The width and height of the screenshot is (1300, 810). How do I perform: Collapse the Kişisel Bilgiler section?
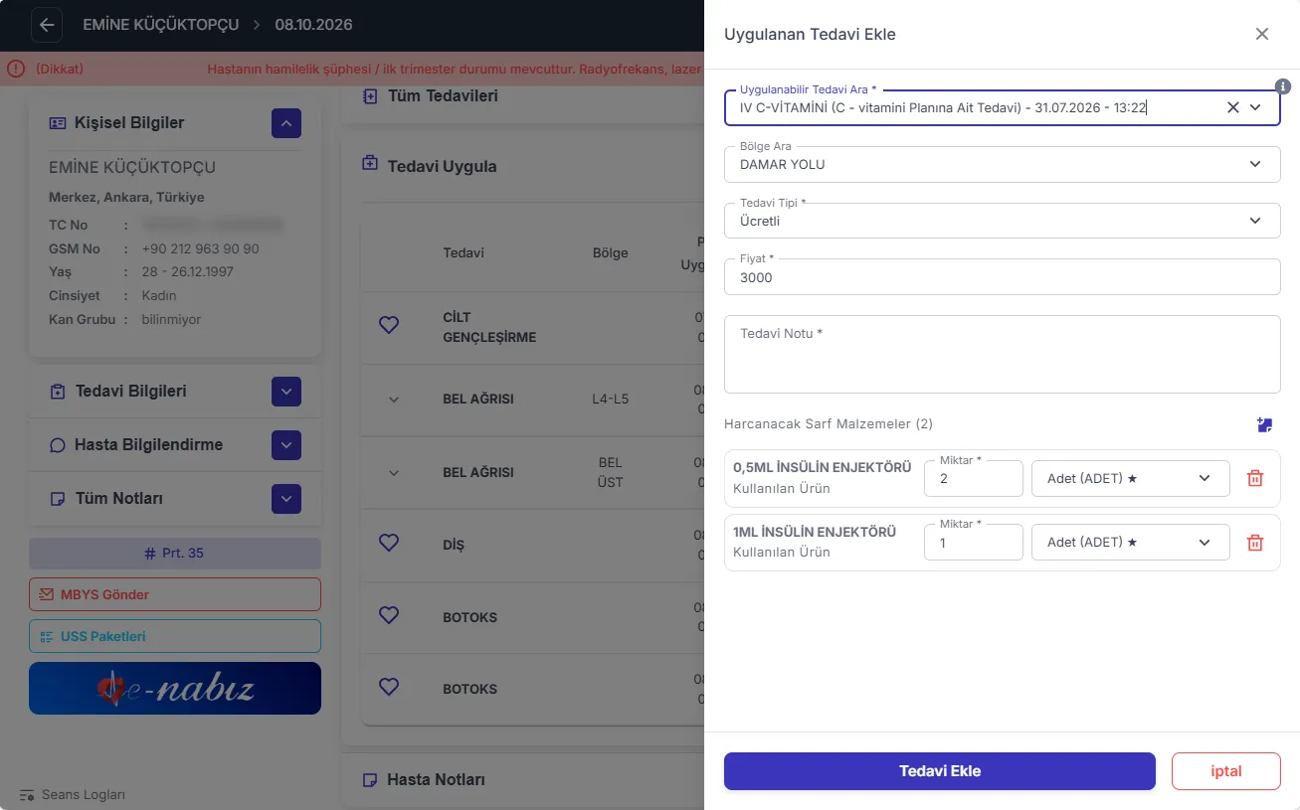click(x=286, y=123)
